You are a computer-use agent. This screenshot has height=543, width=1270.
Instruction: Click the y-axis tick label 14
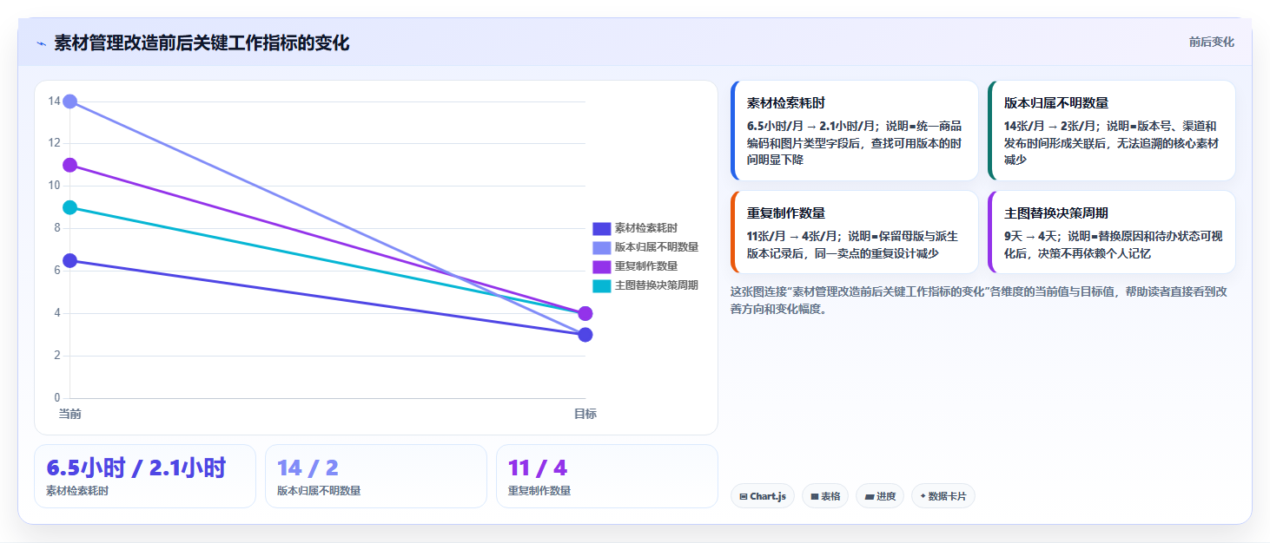(54, 101)
